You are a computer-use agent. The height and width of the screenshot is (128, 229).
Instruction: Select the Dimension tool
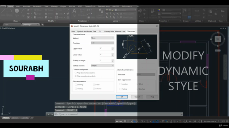[x=82, y=12]
